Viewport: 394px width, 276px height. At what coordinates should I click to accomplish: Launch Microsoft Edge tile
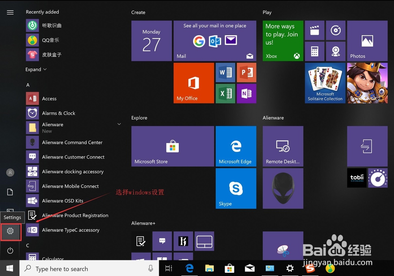[x=236, y=146]
